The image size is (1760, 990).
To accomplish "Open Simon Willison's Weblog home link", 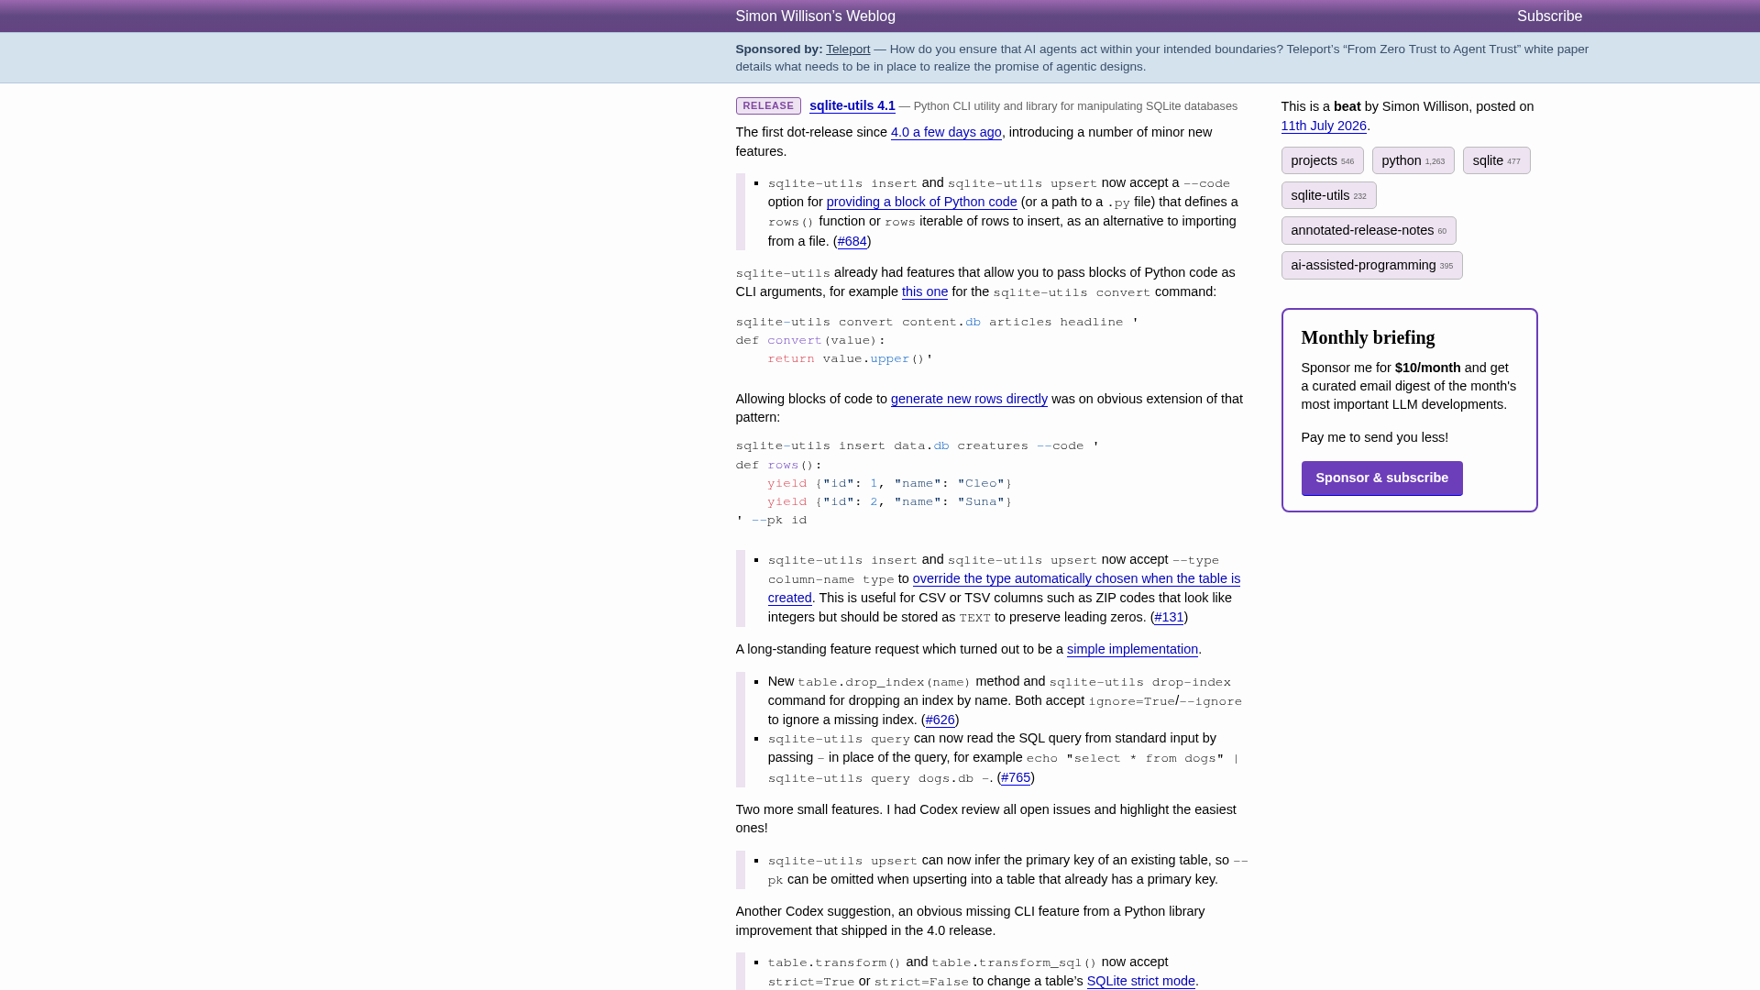I will point(815,16).
